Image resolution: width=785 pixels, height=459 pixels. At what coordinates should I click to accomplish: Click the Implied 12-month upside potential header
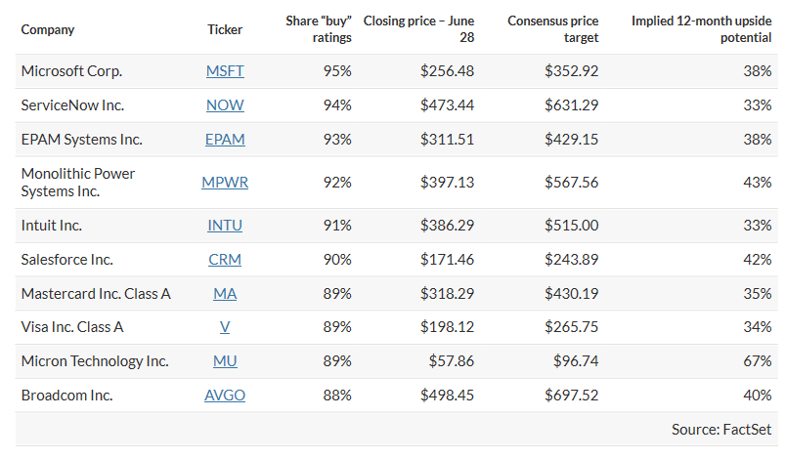tap(702, 29)
